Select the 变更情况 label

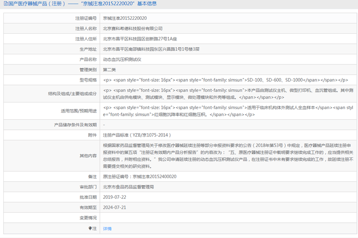(x=88, y=218)
